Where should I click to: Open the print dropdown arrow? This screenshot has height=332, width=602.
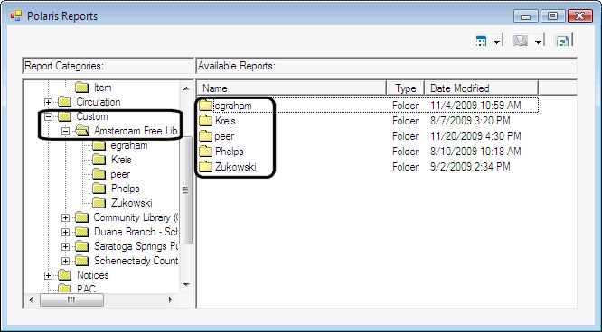pyautogui.click(x=538, y=41)
